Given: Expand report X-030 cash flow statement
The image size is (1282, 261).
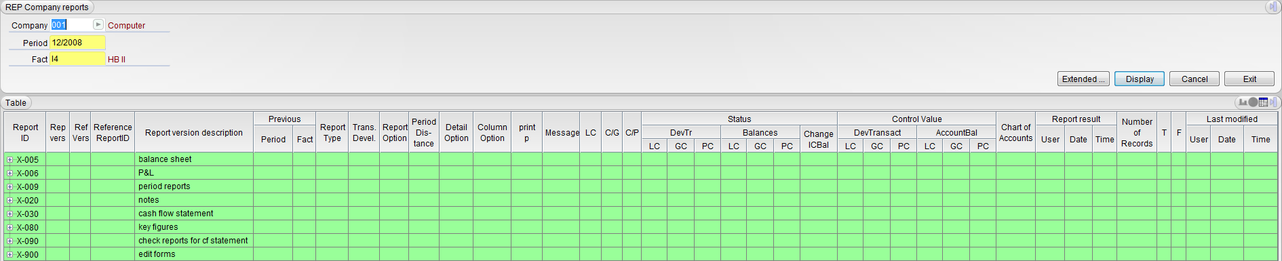Looking at the screenshot, I should pyautogui.click(x=10, y=214).
